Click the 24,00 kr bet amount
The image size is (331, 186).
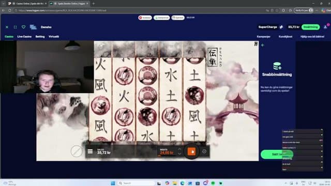(167, 152)
